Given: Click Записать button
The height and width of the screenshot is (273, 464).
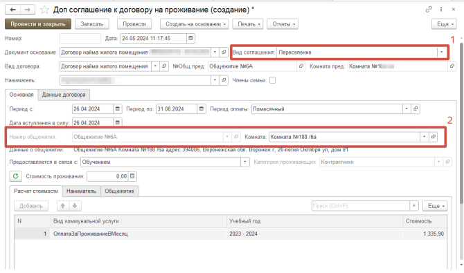Looking at the screenshot, I should [91, 24].
